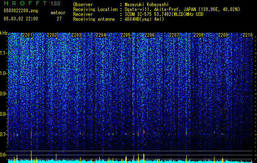Viewport: 257px width, 163px height.
Task: Click the 0.7 frequency axis label
Action: 3,134
